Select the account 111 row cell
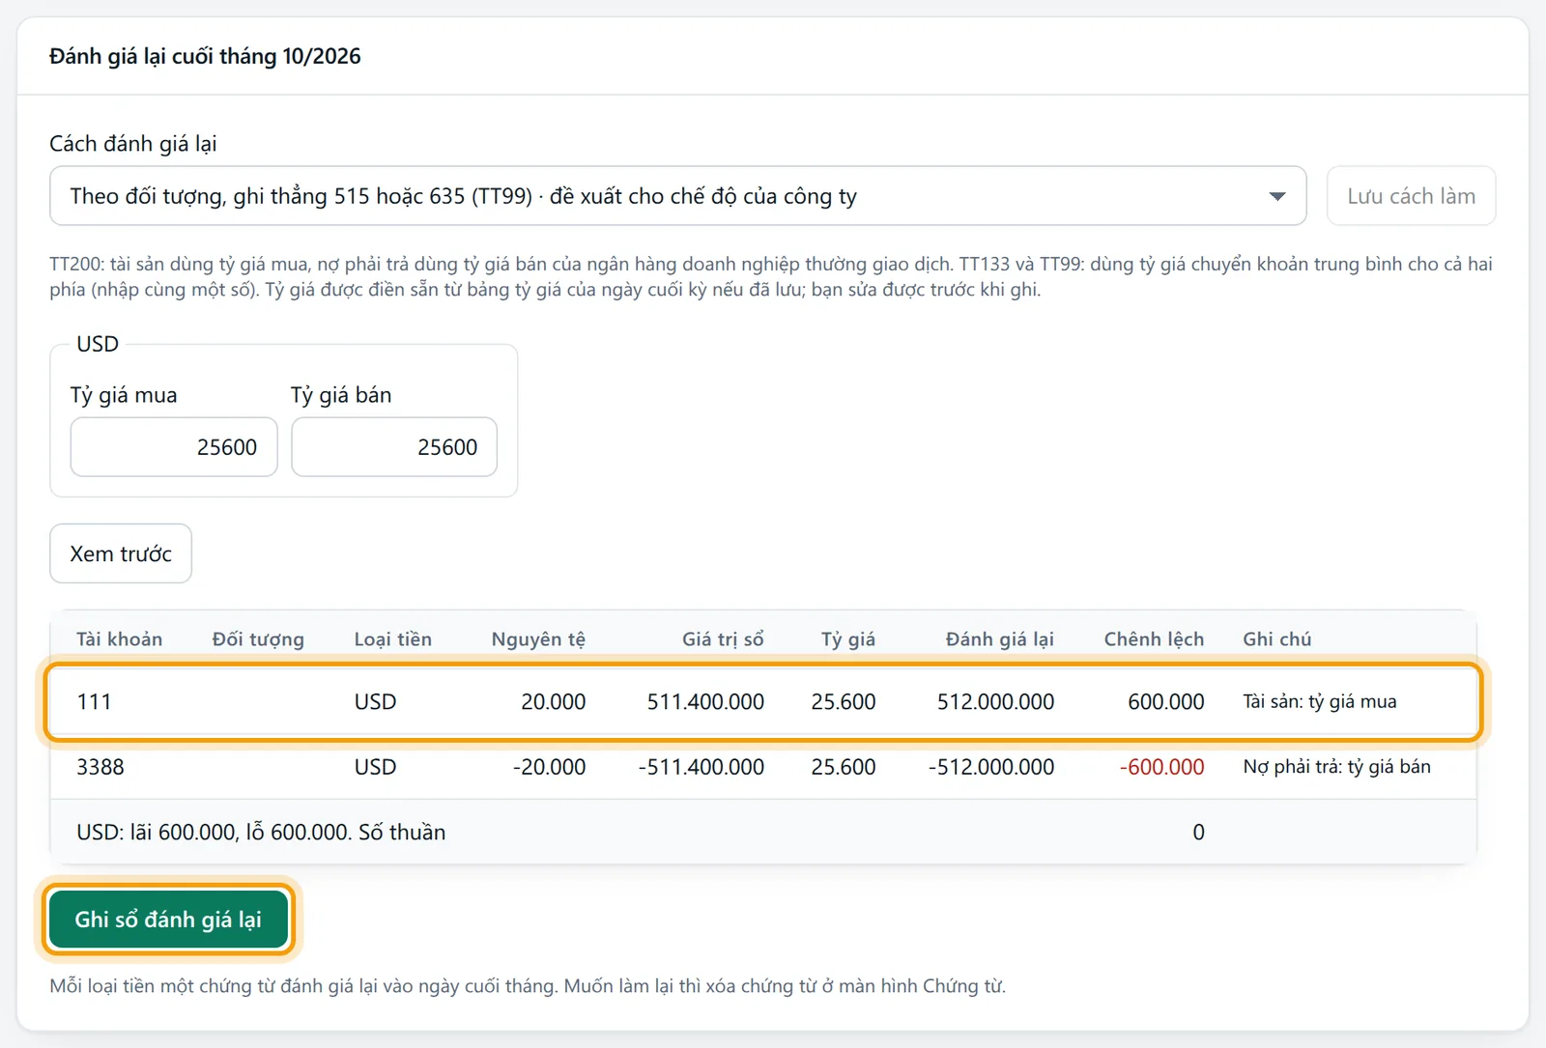 (94, 702)
